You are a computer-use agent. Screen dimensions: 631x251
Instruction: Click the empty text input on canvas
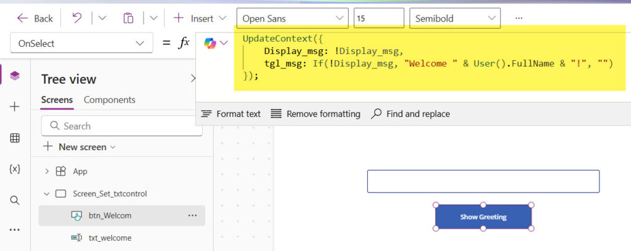pyautogui.click(x=483, y=181)
